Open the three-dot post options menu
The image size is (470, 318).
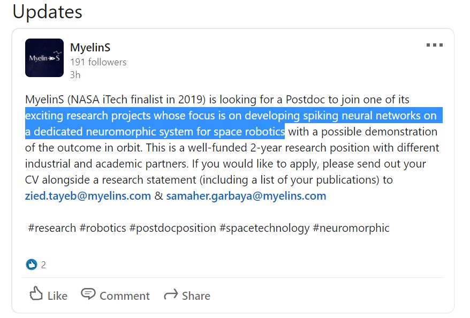[434, 45]
